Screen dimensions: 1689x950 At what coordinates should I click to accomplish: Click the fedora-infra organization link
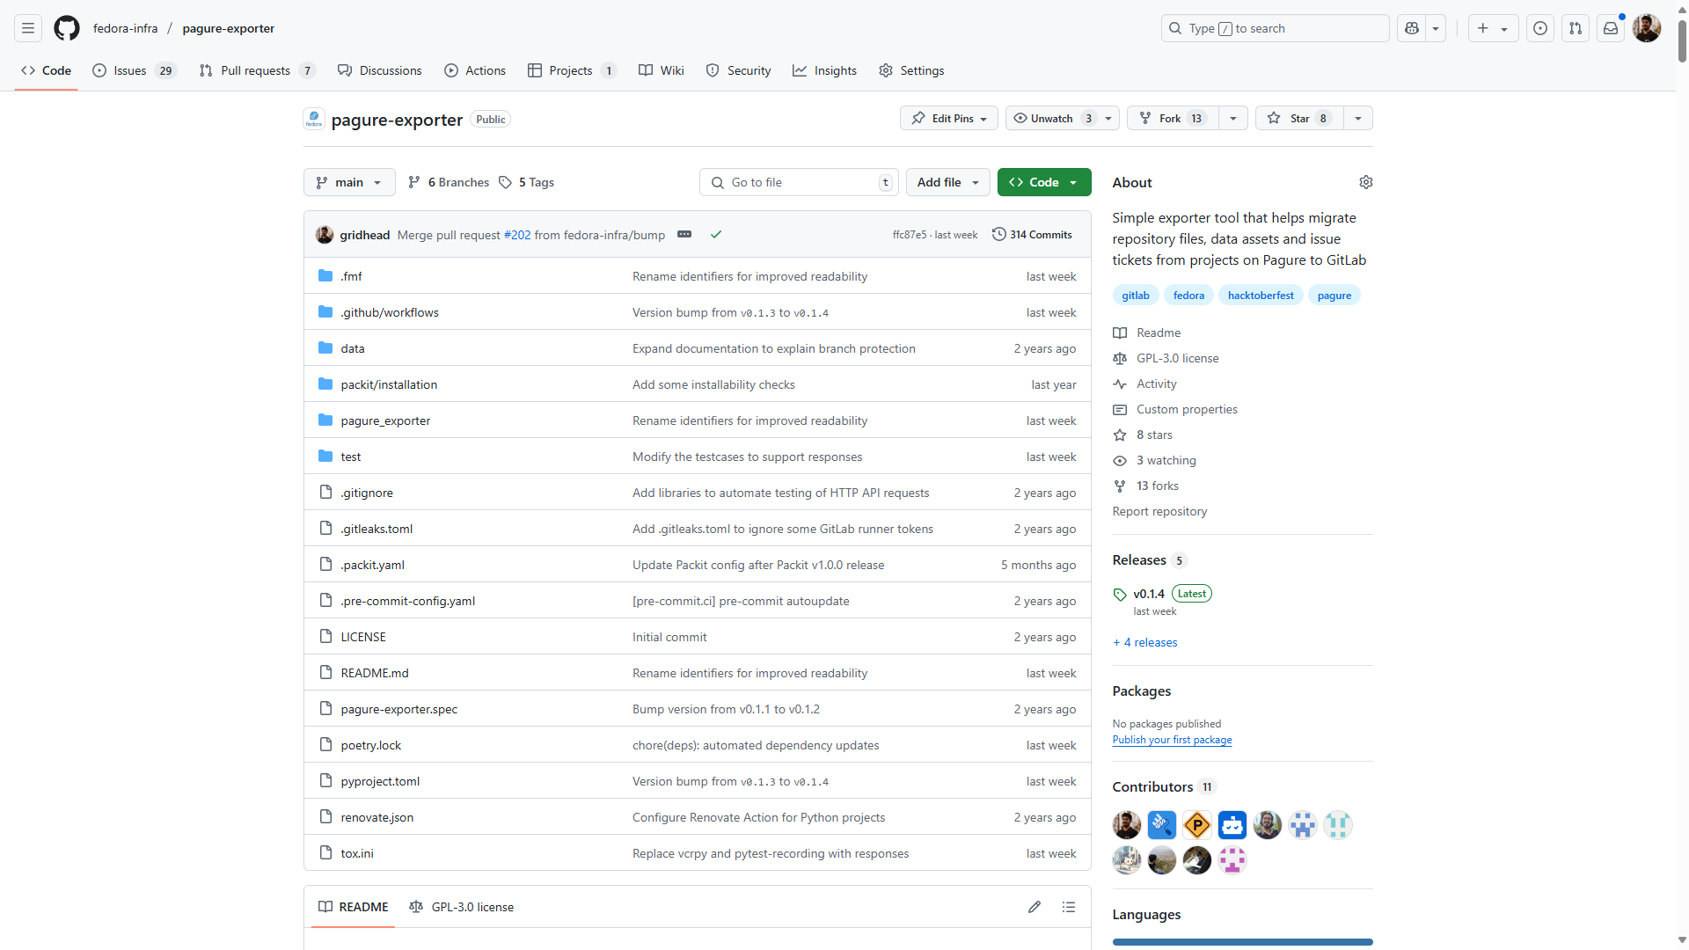point(126,28)
